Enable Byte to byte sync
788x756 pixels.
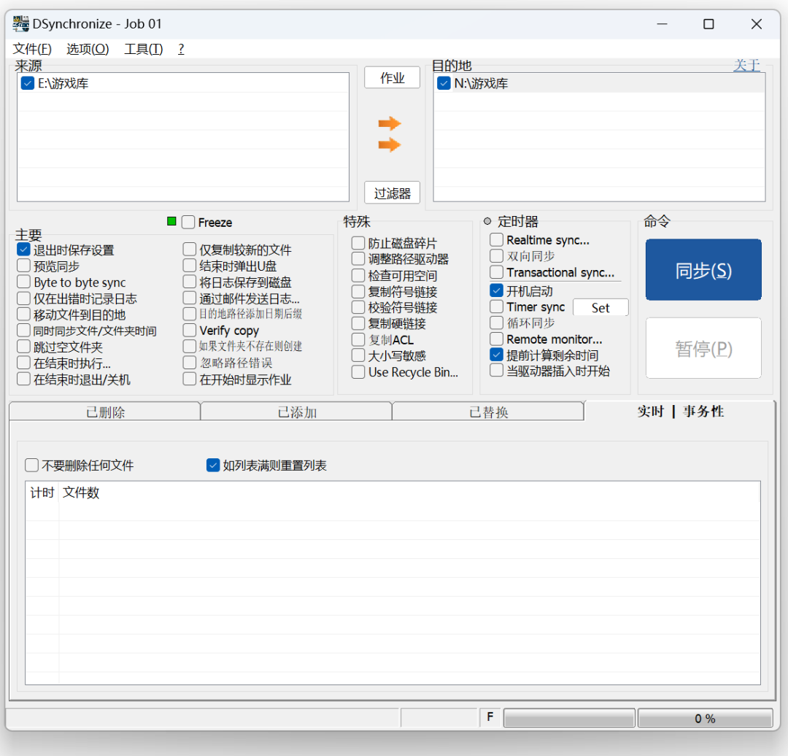(x=23, y=282)
